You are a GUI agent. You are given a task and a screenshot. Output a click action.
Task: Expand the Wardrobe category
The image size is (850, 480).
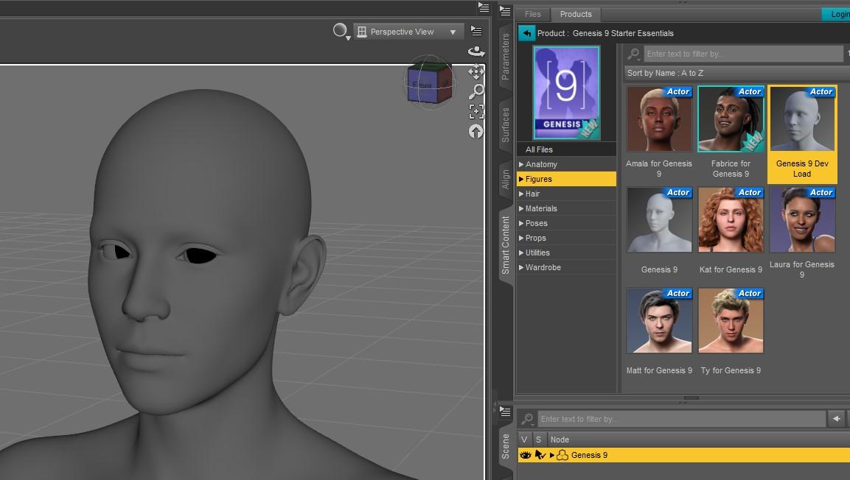pyautogui.click(x=521, y=267)
